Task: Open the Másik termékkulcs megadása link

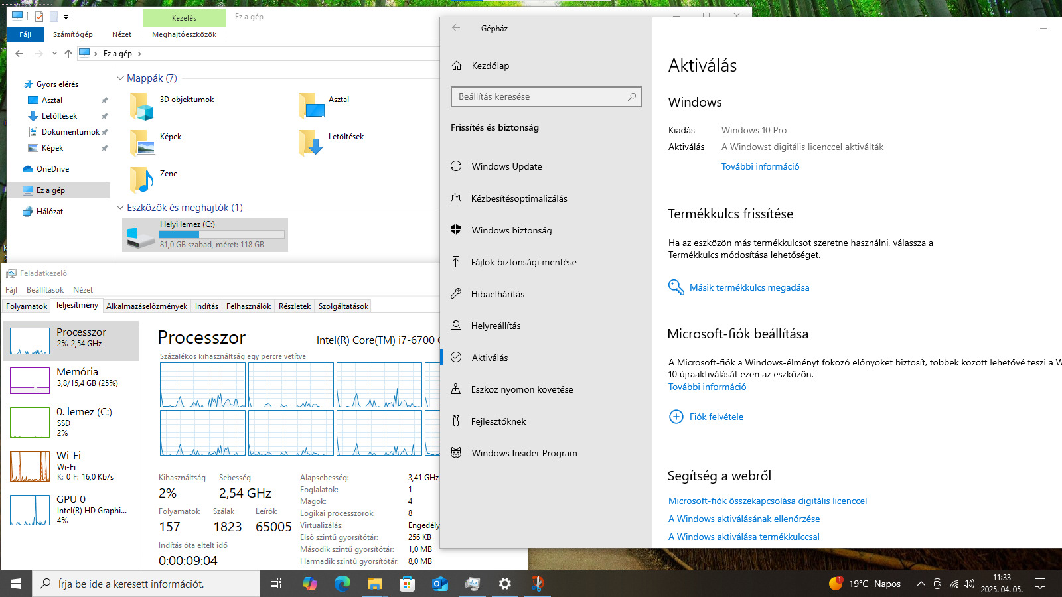Action: 749,287
